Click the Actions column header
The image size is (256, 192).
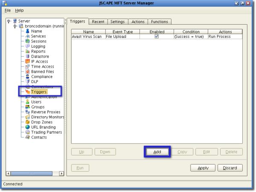click(225, 32)
